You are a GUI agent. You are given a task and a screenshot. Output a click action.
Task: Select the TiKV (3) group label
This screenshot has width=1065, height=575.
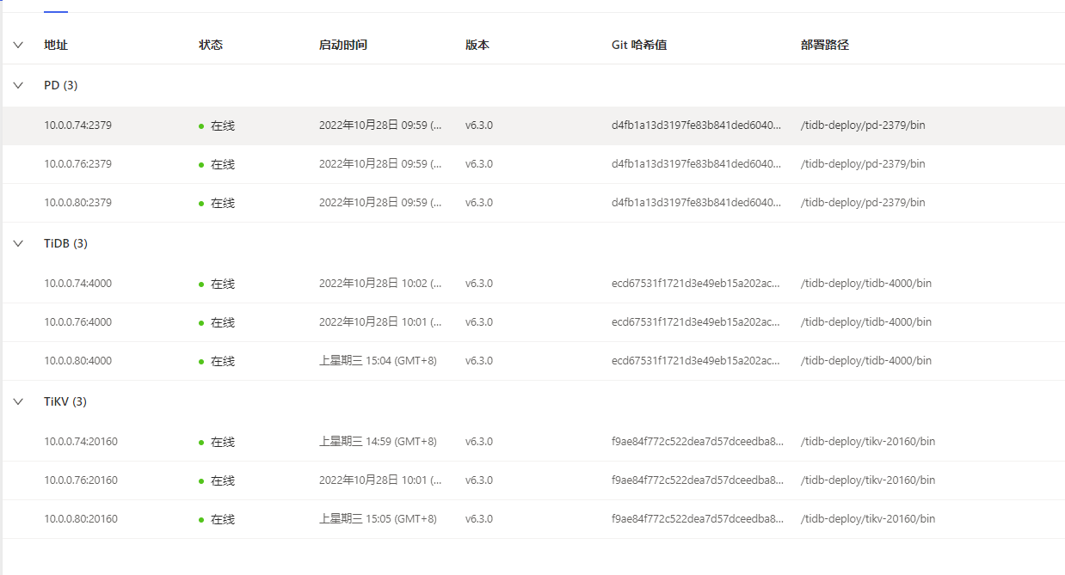65,401
